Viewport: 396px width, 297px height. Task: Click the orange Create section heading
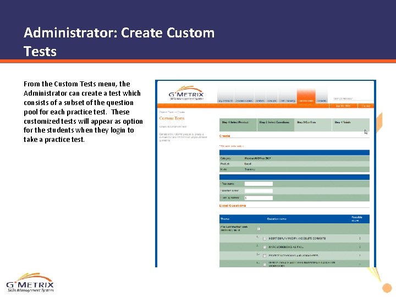point(224,136)
